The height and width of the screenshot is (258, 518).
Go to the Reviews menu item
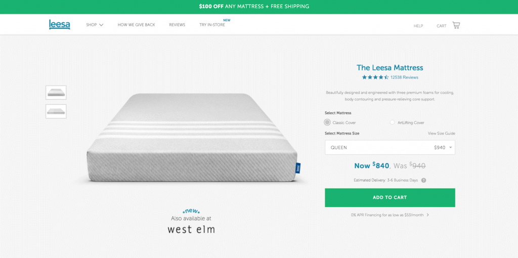tap(177, 25)
